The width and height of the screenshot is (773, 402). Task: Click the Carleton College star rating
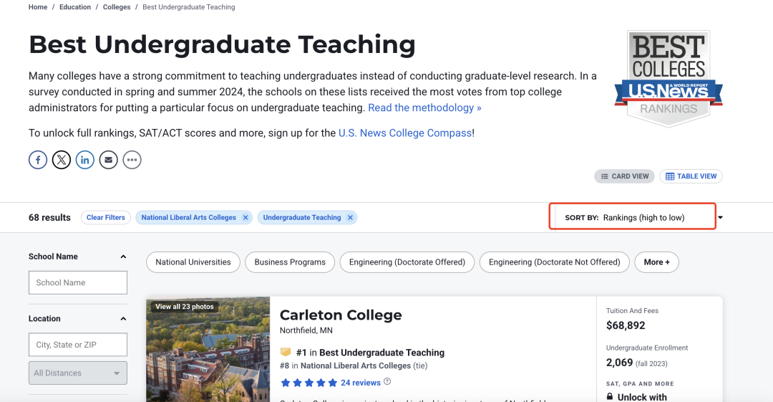(308, 383)
